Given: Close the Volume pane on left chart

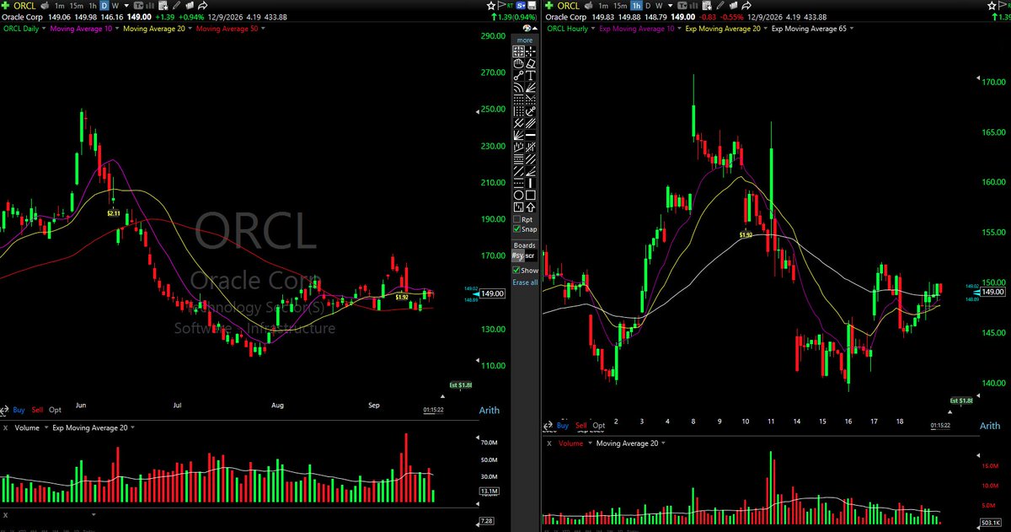Looking at the screenshot, I should click(x=5, y=428).
